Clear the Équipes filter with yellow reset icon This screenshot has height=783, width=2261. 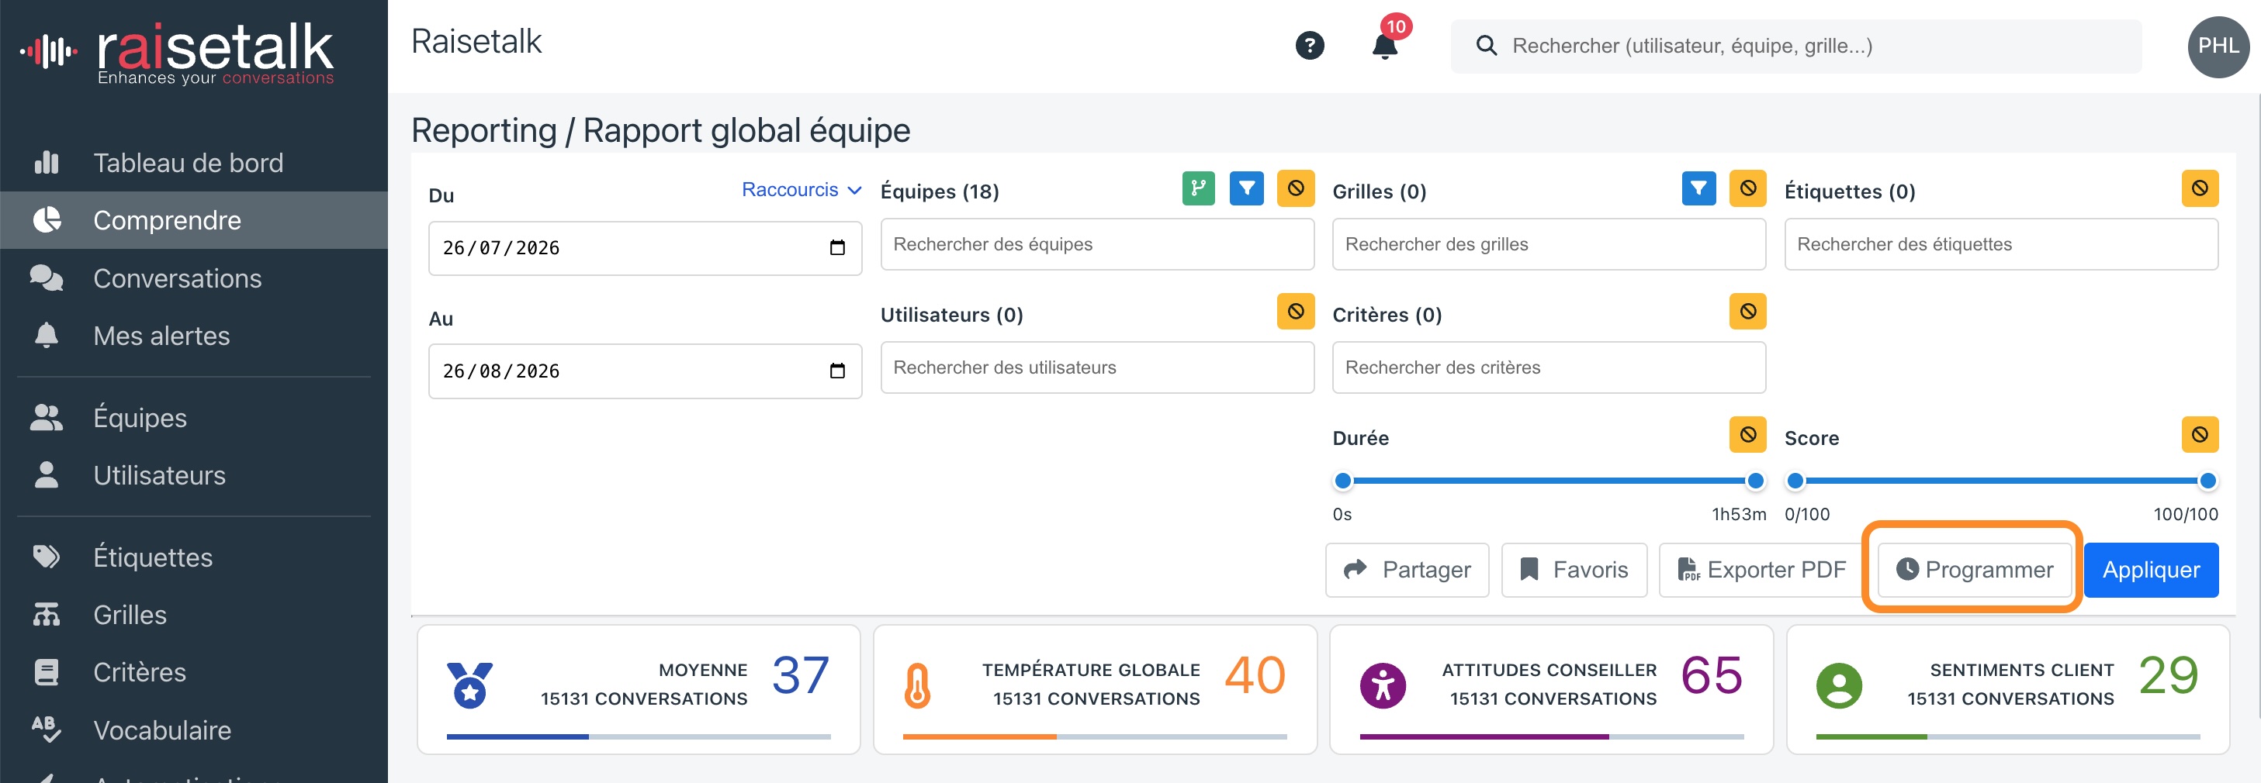(x=1296, y=188)
